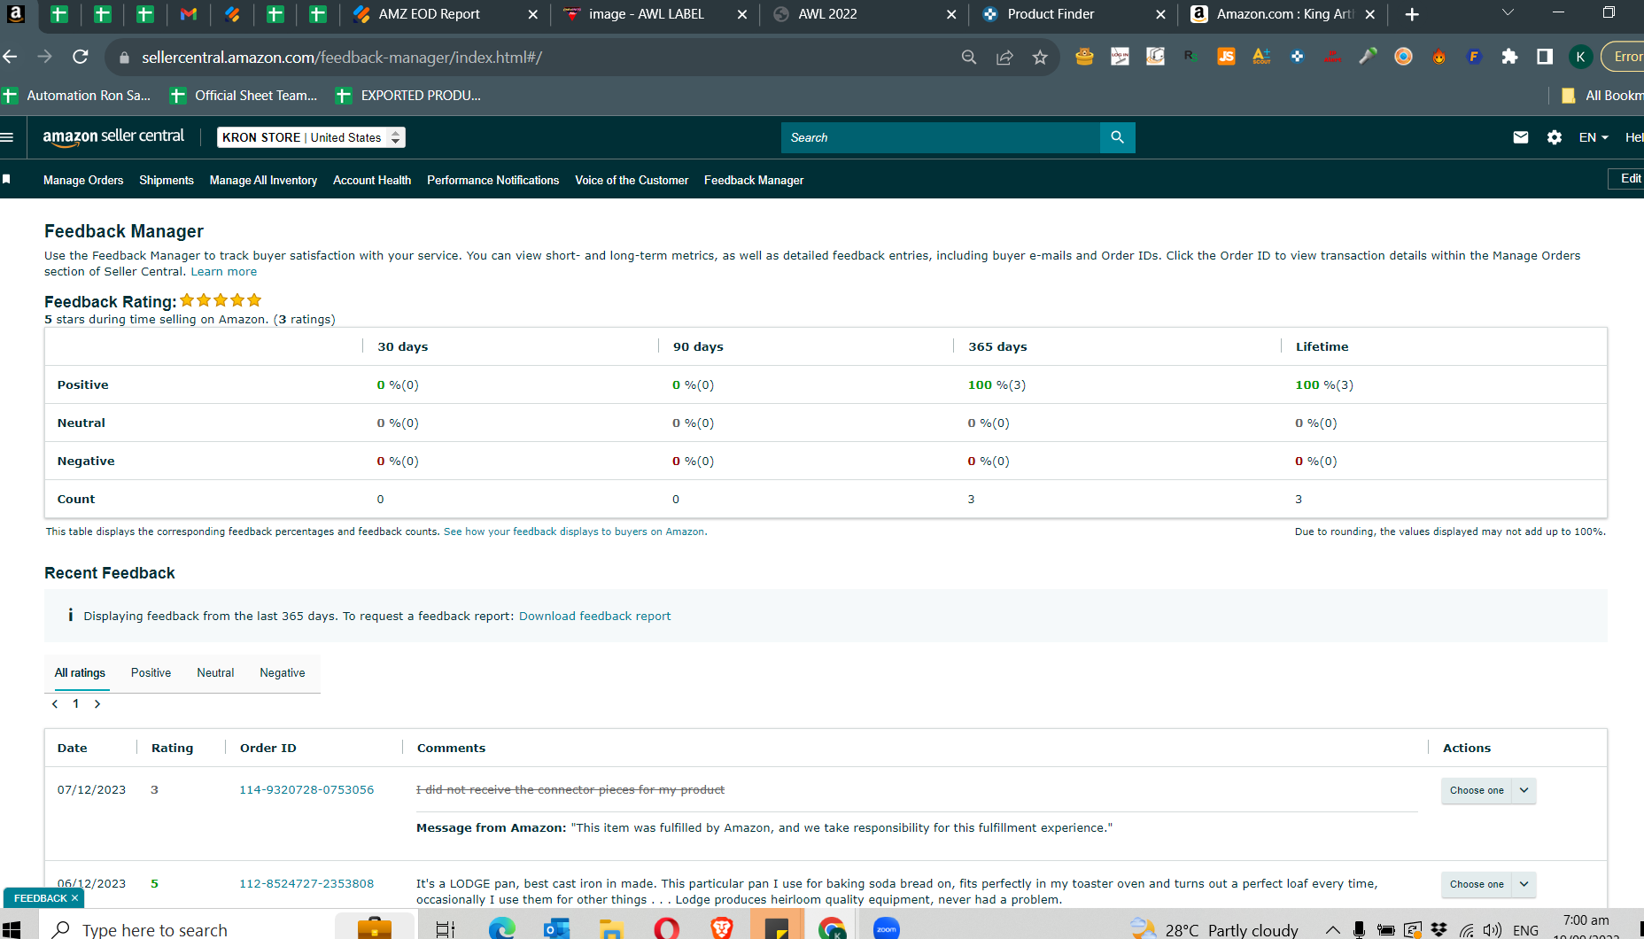Go to the next feedback page arrow
Image resolution: width=1644 pixels, height=939 pixels.
[x=97, y=703]
